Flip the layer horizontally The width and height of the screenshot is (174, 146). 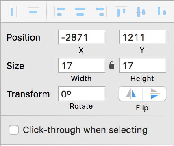[x=131, y=94]
